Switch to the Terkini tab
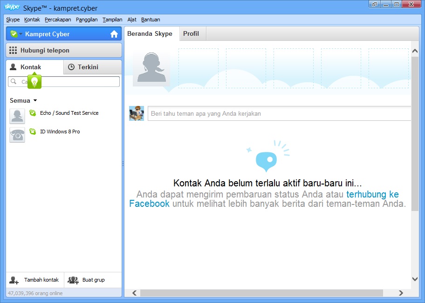Image resolution: width=425 pixels, height=303 pixels. tap(92, 67)
